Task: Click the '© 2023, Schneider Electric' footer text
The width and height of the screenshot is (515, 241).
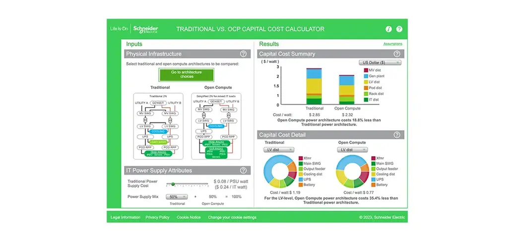Action: coord(382,217)
